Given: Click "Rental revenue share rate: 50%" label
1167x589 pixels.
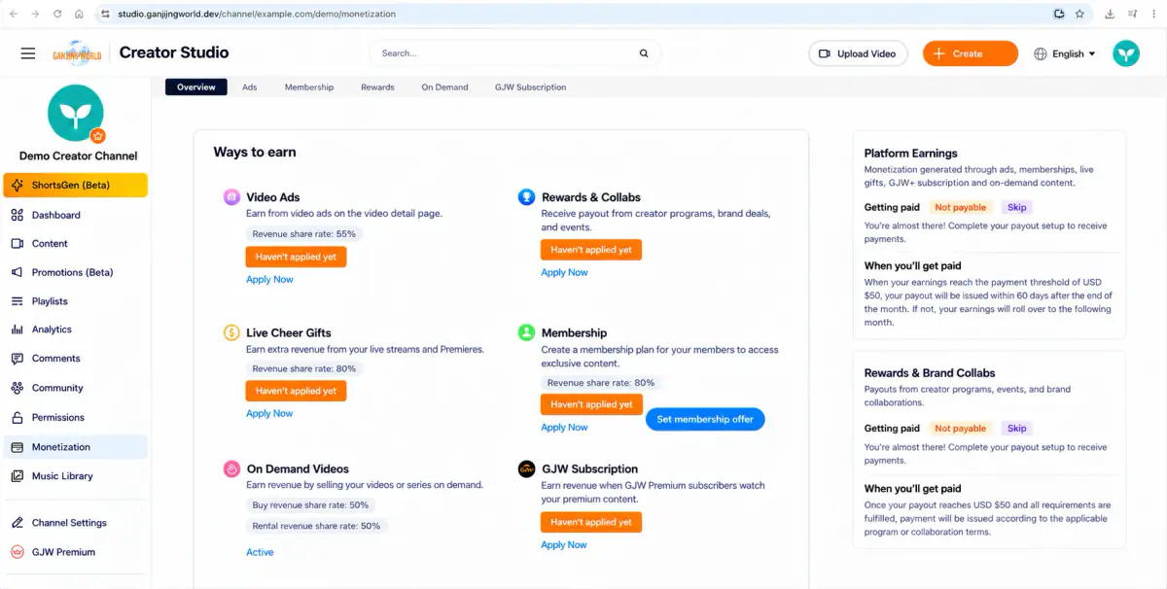Looking at the screenshot, I should (x=316, y=526).
